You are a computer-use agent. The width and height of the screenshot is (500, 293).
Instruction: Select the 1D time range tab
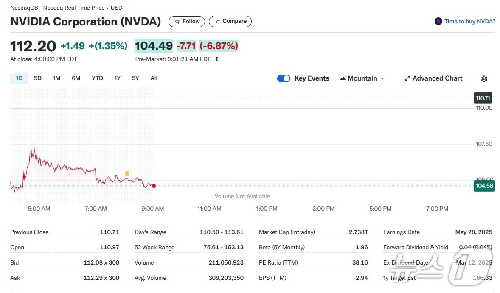point(19,78)
